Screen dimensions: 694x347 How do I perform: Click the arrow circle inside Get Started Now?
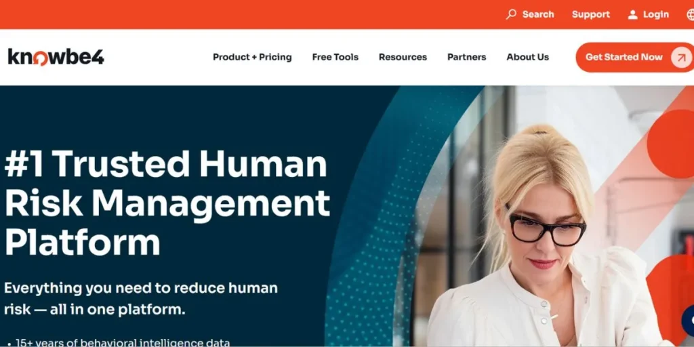click(x=681, y=58)
